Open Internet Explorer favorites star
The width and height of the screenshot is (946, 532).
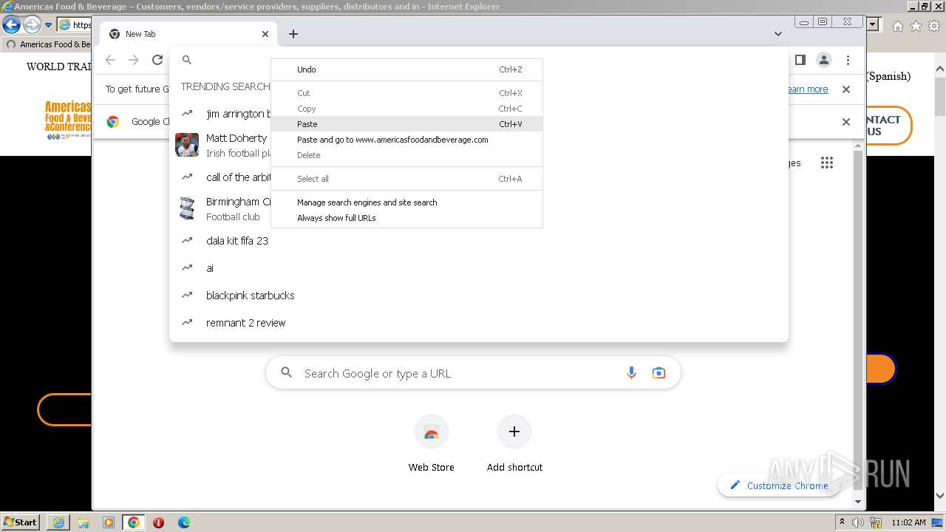(916, 26)
